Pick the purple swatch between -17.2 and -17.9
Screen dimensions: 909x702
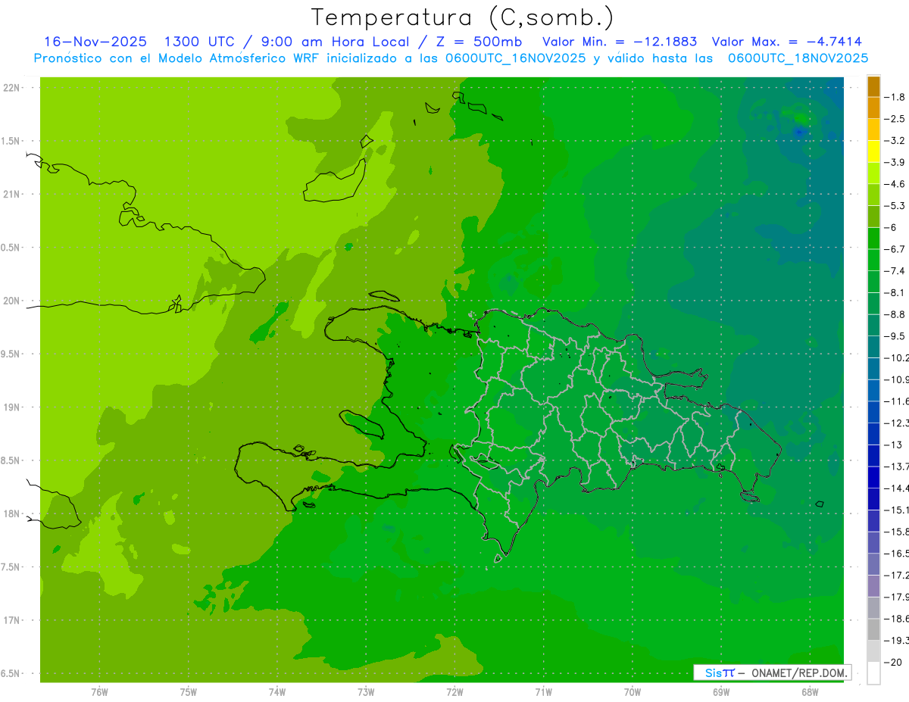click(x=873, y=586)
